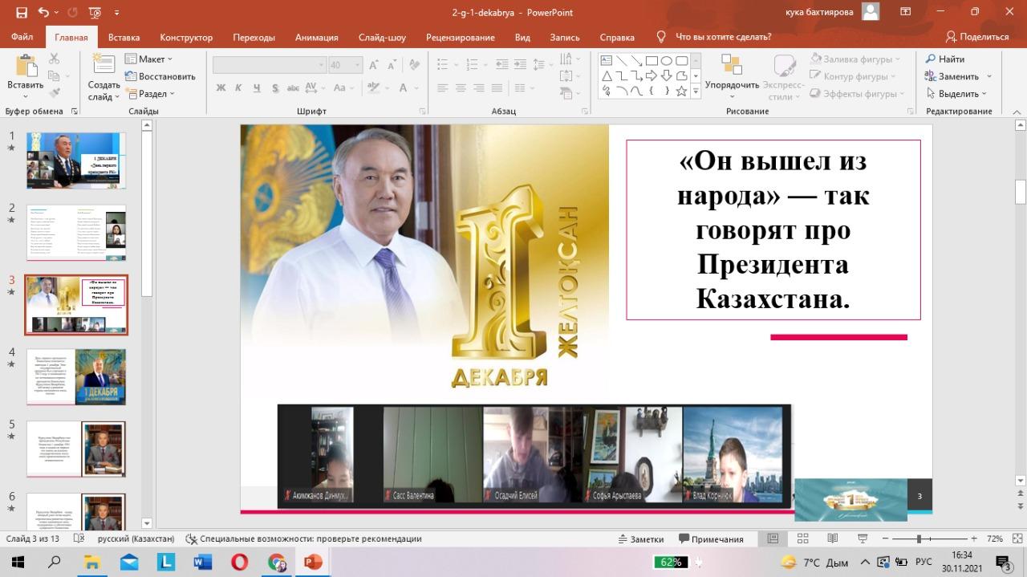
Task: Click the Paste (Вставить) clipboard icon
Action: coord(25,67)
